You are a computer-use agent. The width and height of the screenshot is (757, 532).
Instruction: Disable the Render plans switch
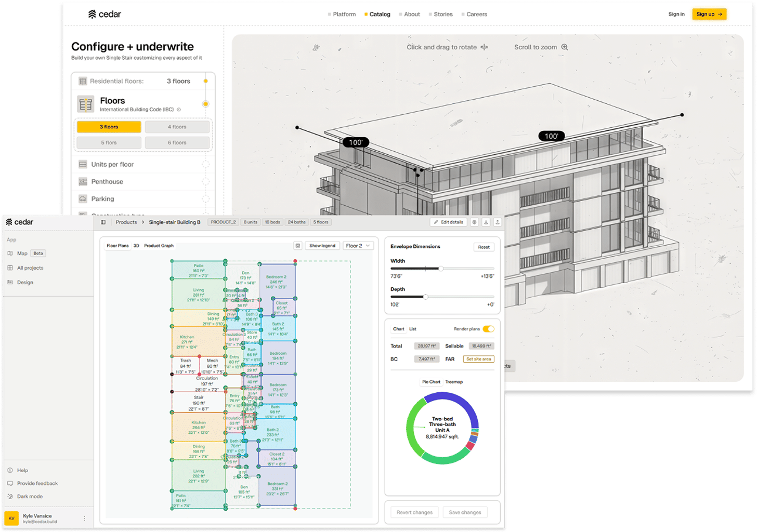pyautogui.click(x=488, y=329)
